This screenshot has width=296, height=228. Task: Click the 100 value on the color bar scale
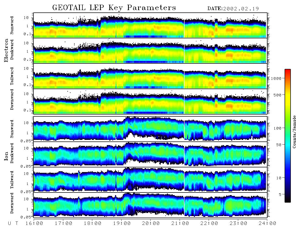277,128
